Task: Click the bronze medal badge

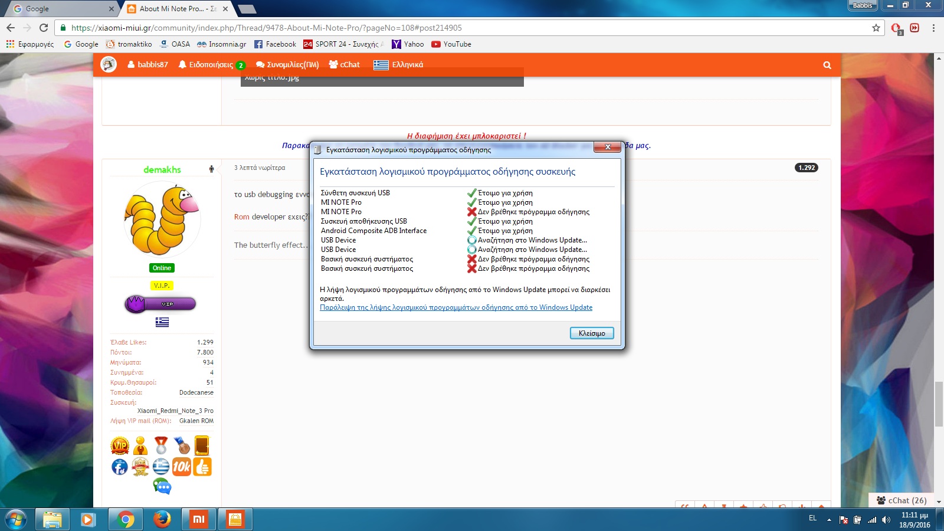Action: 182,445
